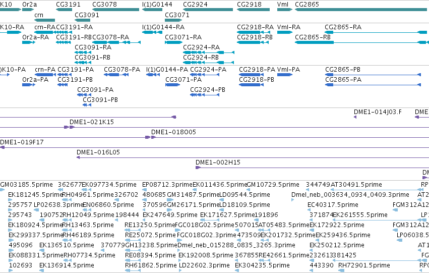Click the l(1)G0144-PA protein label
Image resolution: width=429 pixels, height=273 pixels.
point(167,70)
